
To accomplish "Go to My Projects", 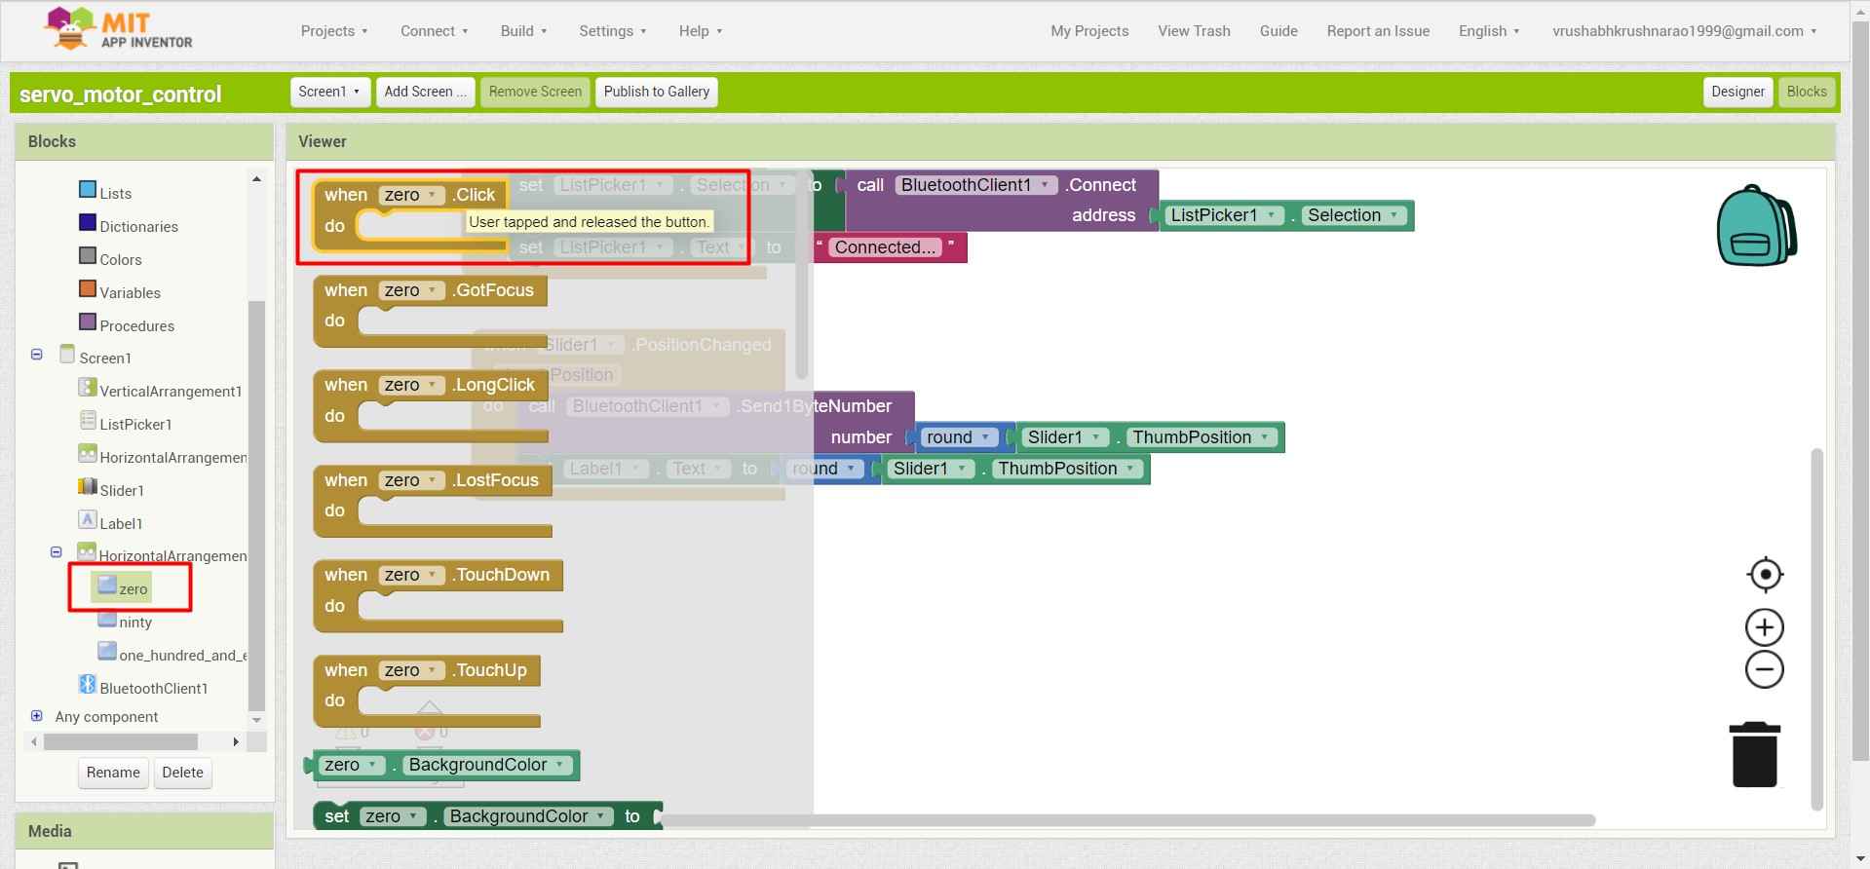I will pos(1089,31).
